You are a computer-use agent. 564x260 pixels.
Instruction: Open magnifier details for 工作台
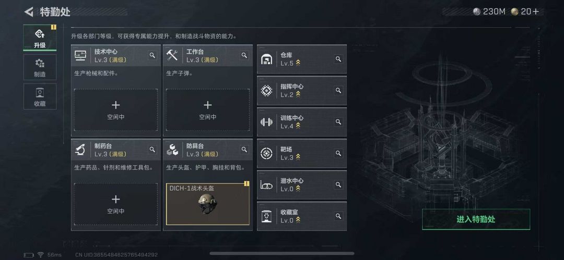[244, 55]
